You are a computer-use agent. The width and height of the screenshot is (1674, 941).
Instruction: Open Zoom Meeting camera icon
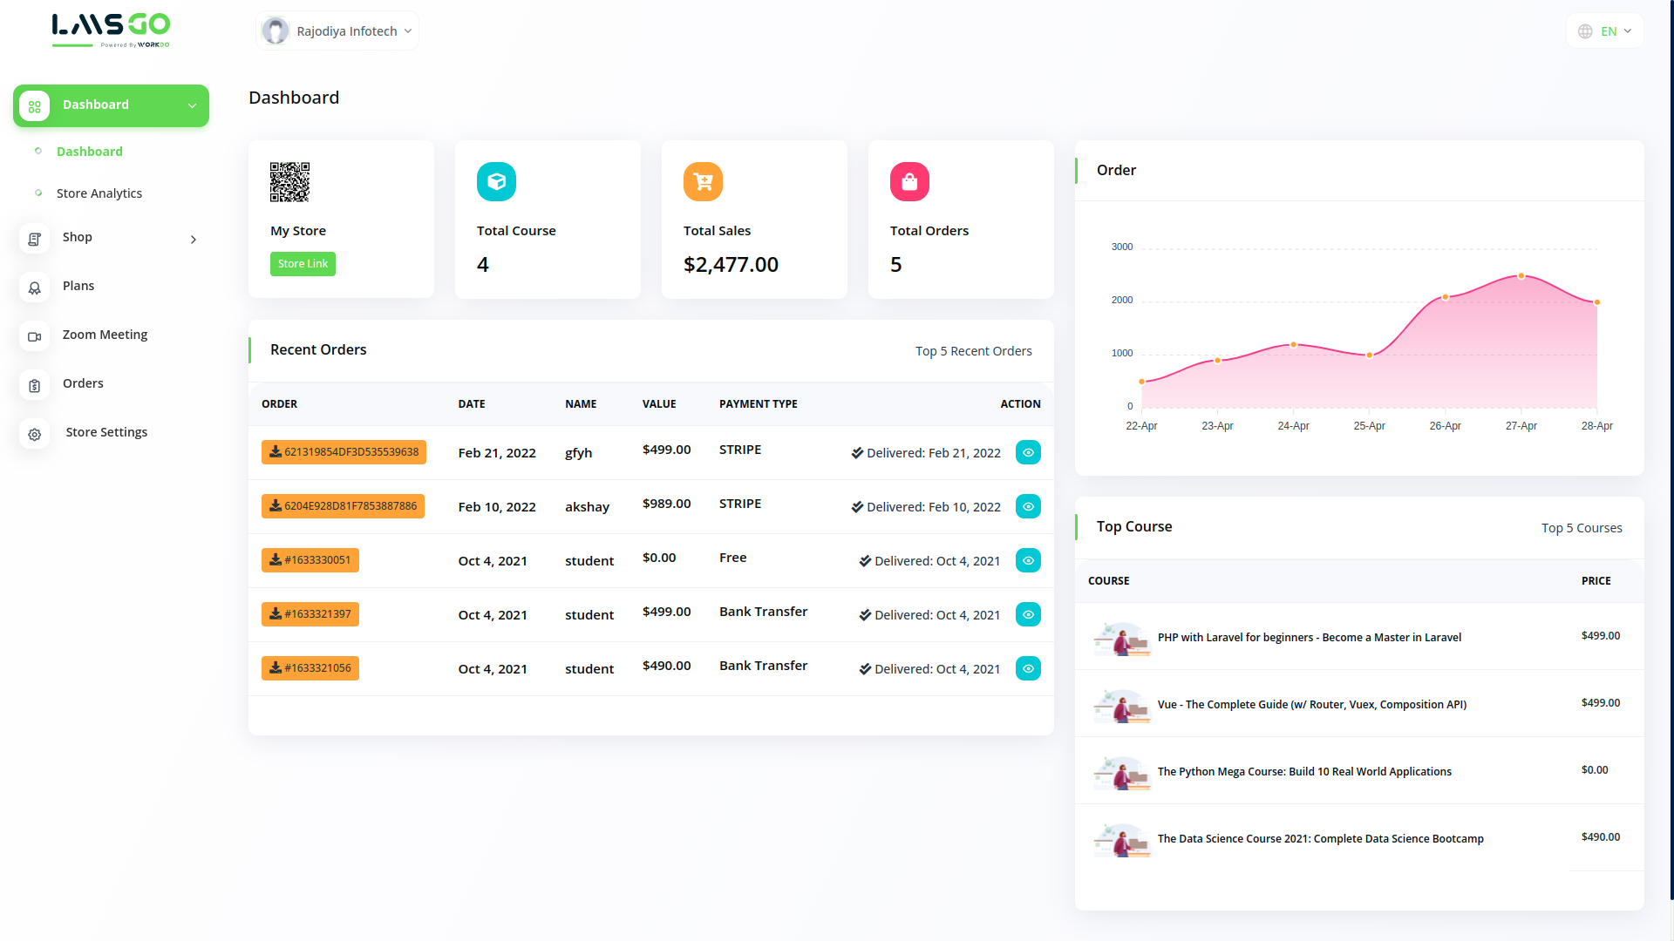34,336
